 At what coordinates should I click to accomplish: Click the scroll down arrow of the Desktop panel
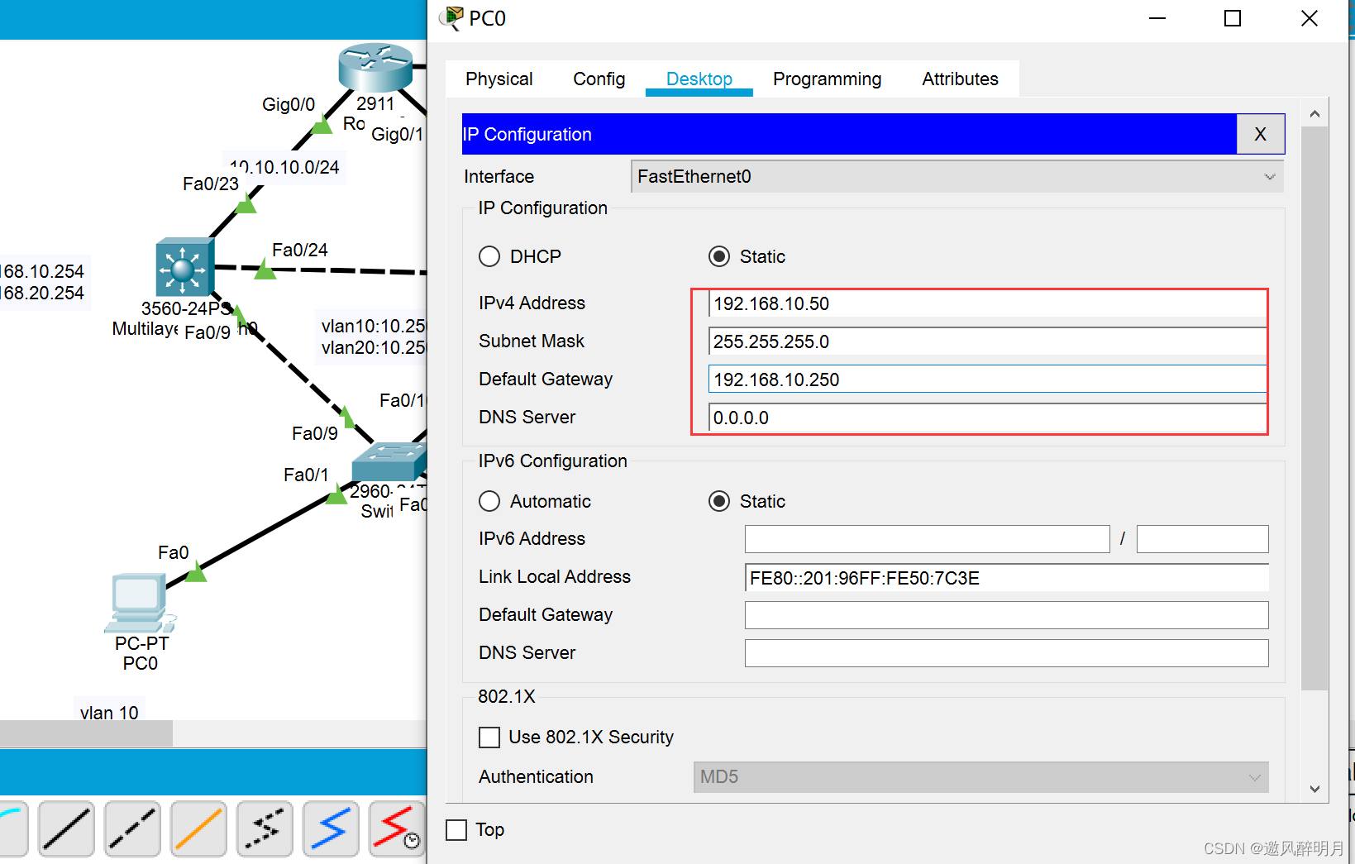(x=1314, y=789)
